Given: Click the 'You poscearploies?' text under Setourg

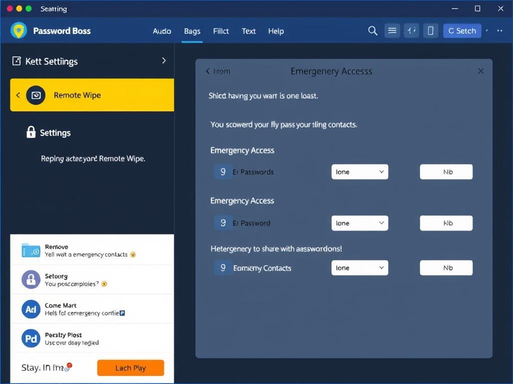Looking at the screenshot, I should click(72, 284).
